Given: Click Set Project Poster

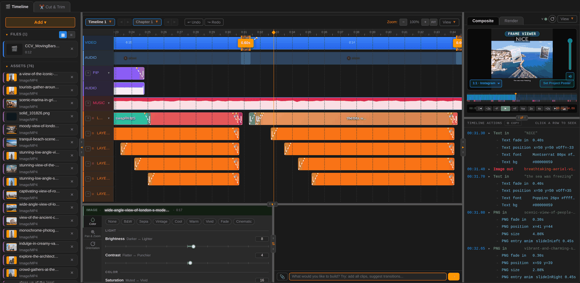Looking at the screenshot, I should tap(557, 83).
